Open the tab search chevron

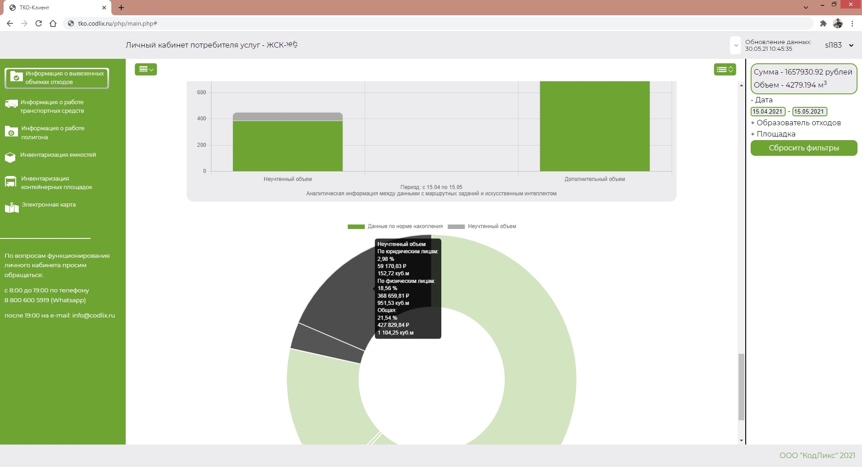[806, 8]
